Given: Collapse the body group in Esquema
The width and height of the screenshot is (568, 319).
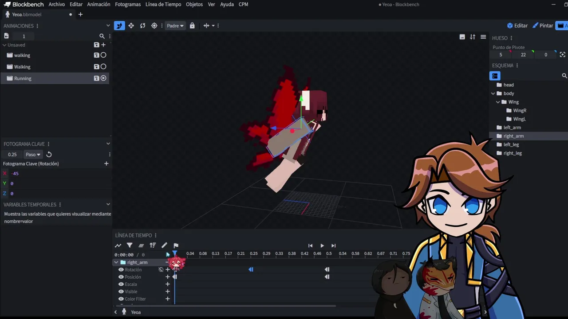Looking at the screenshot, I should click(493, 93).
